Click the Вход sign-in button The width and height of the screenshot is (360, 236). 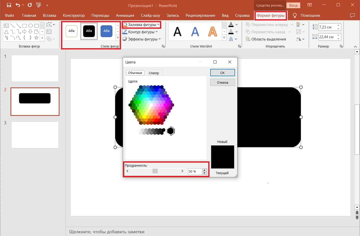tap(293, 5)
